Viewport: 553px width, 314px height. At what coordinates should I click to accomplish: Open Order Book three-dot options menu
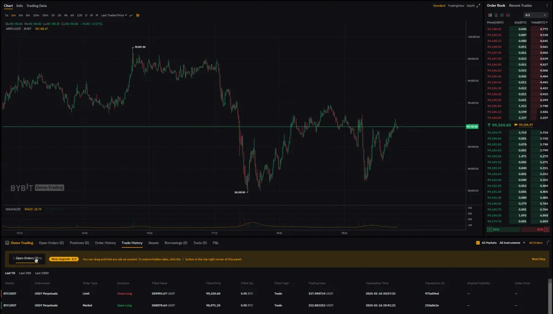click(547, 6)
